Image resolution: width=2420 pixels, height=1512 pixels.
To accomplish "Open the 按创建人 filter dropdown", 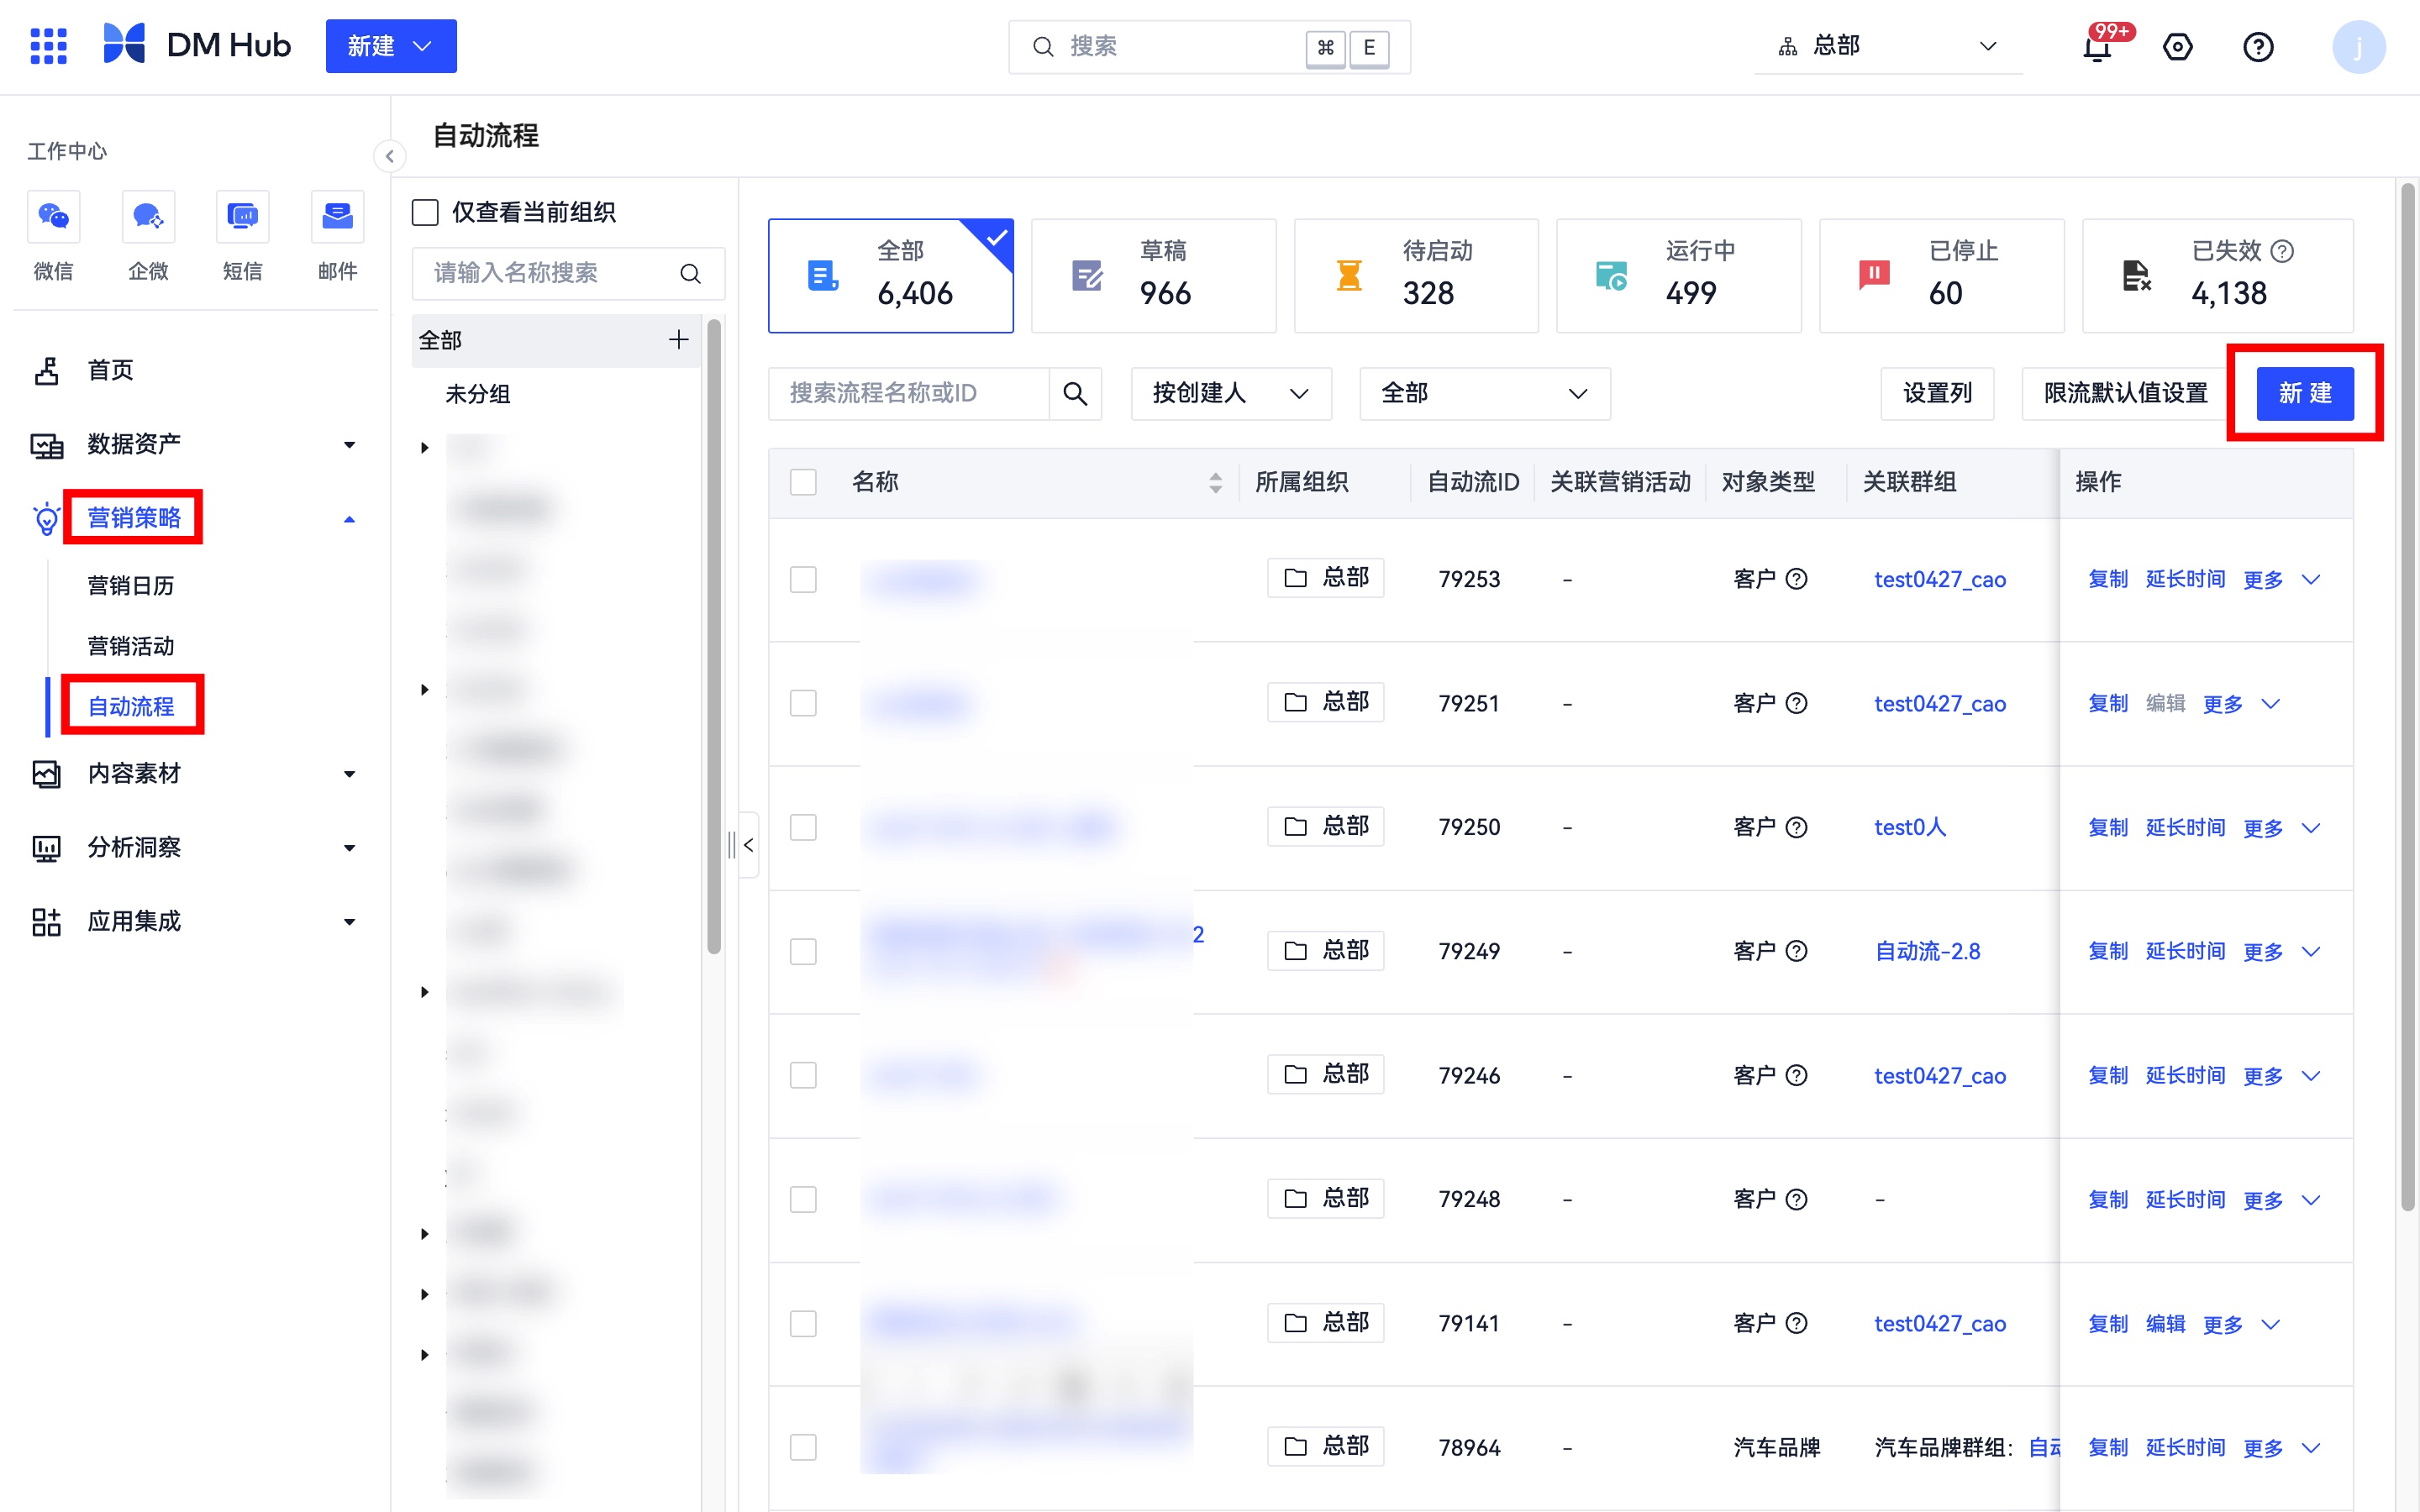I will coord(1231,393).
